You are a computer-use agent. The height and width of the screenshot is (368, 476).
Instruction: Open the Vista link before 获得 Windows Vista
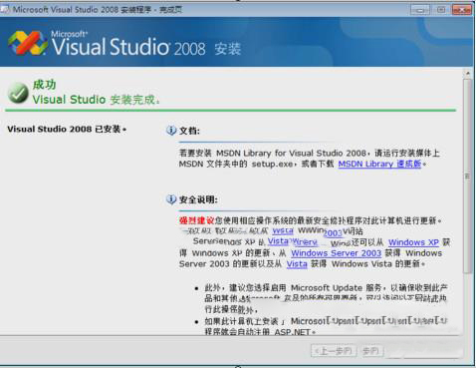[297, 264]
